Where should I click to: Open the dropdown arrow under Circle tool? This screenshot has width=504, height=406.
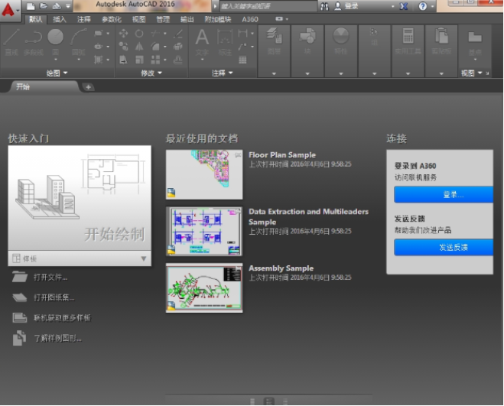coord(55,60)
